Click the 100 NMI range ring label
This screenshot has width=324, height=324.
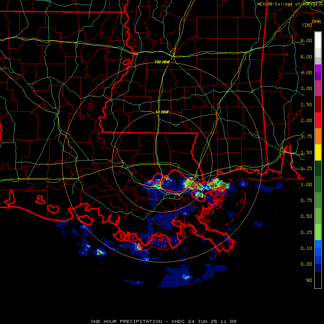tap(162, 62)
